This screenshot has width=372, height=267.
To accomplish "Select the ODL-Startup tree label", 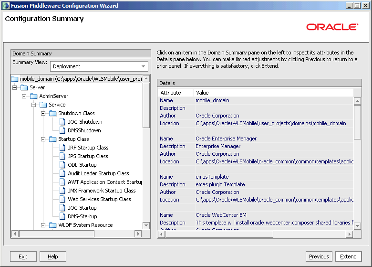I will [x=83, y=165].
